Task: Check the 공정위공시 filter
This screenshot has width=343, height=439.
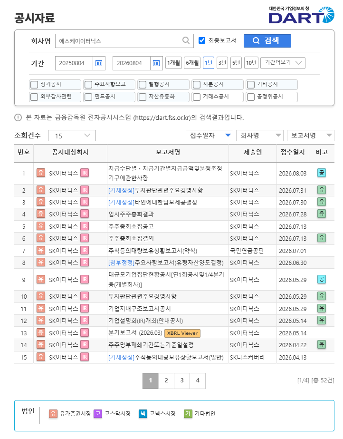Action: pos(251,97)
